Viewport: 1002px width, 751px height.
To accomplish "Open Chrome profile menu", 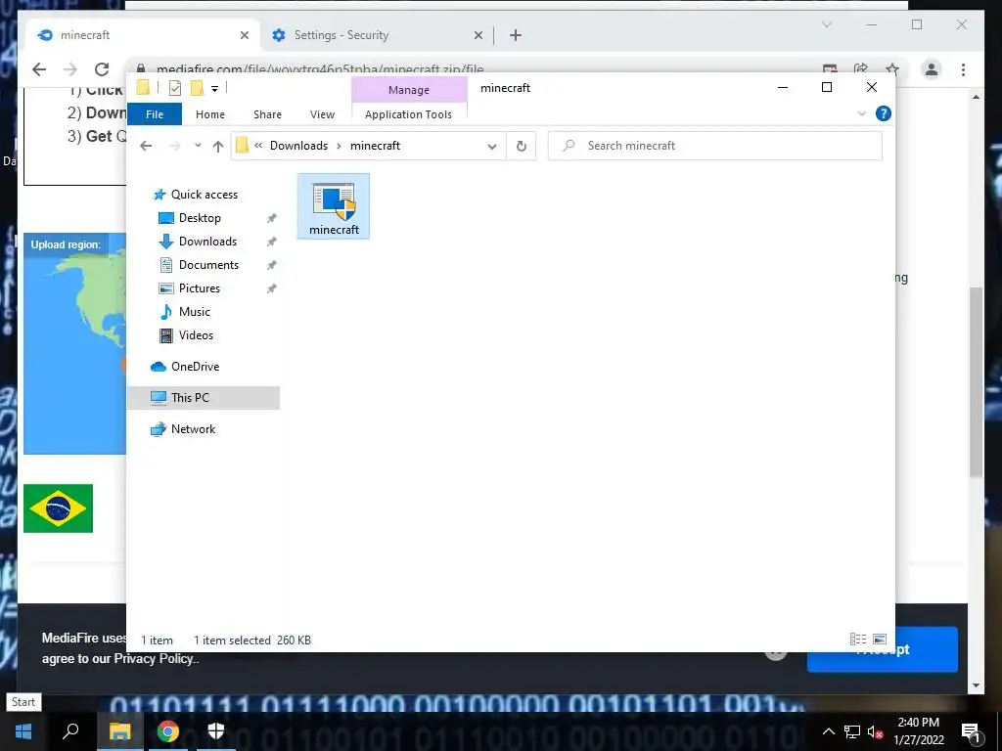I will (932, 69).
